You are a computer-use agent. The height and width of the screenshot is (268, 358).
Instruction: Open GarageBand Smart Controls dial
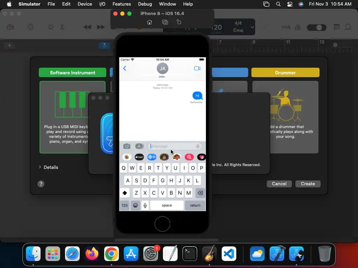(50, 27)
